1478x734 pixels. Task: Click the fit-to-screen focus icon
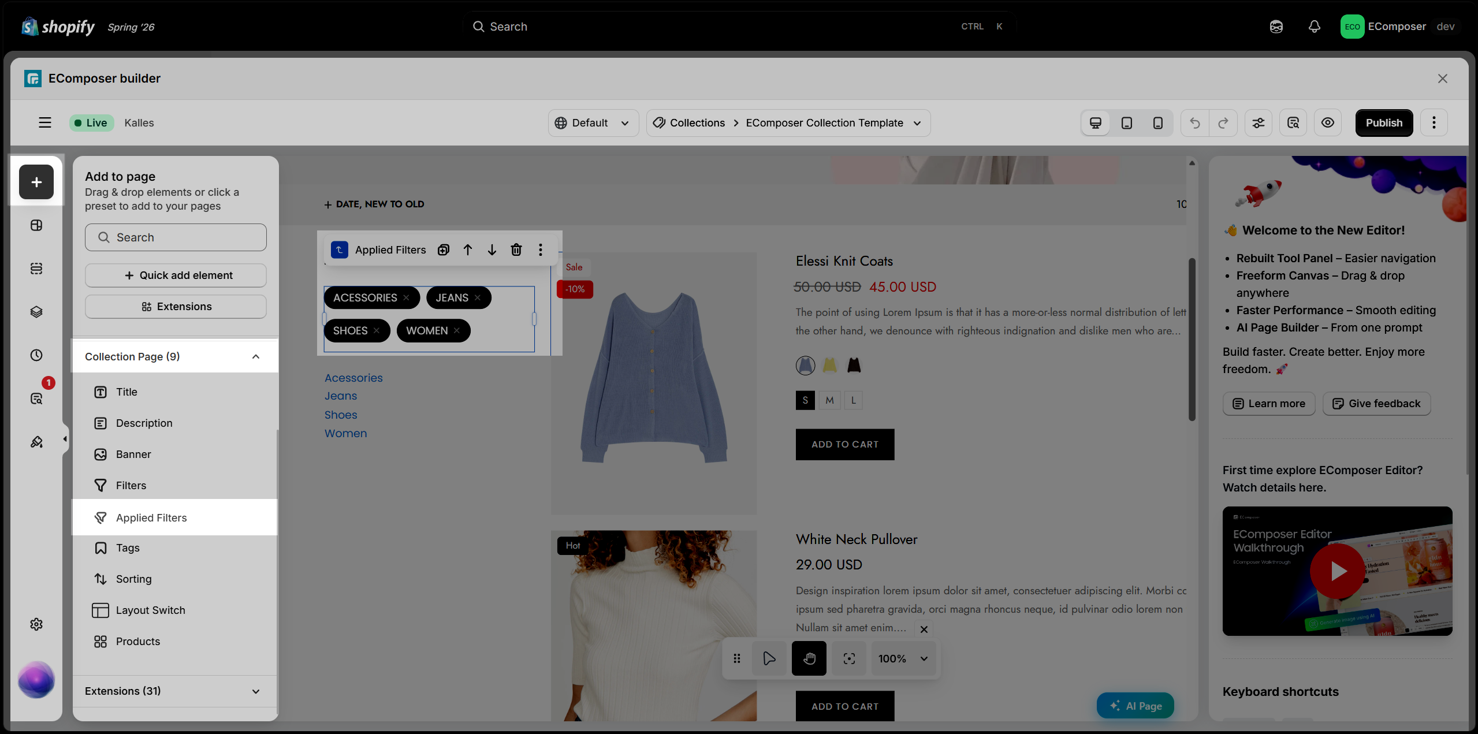tap(849, 658)
